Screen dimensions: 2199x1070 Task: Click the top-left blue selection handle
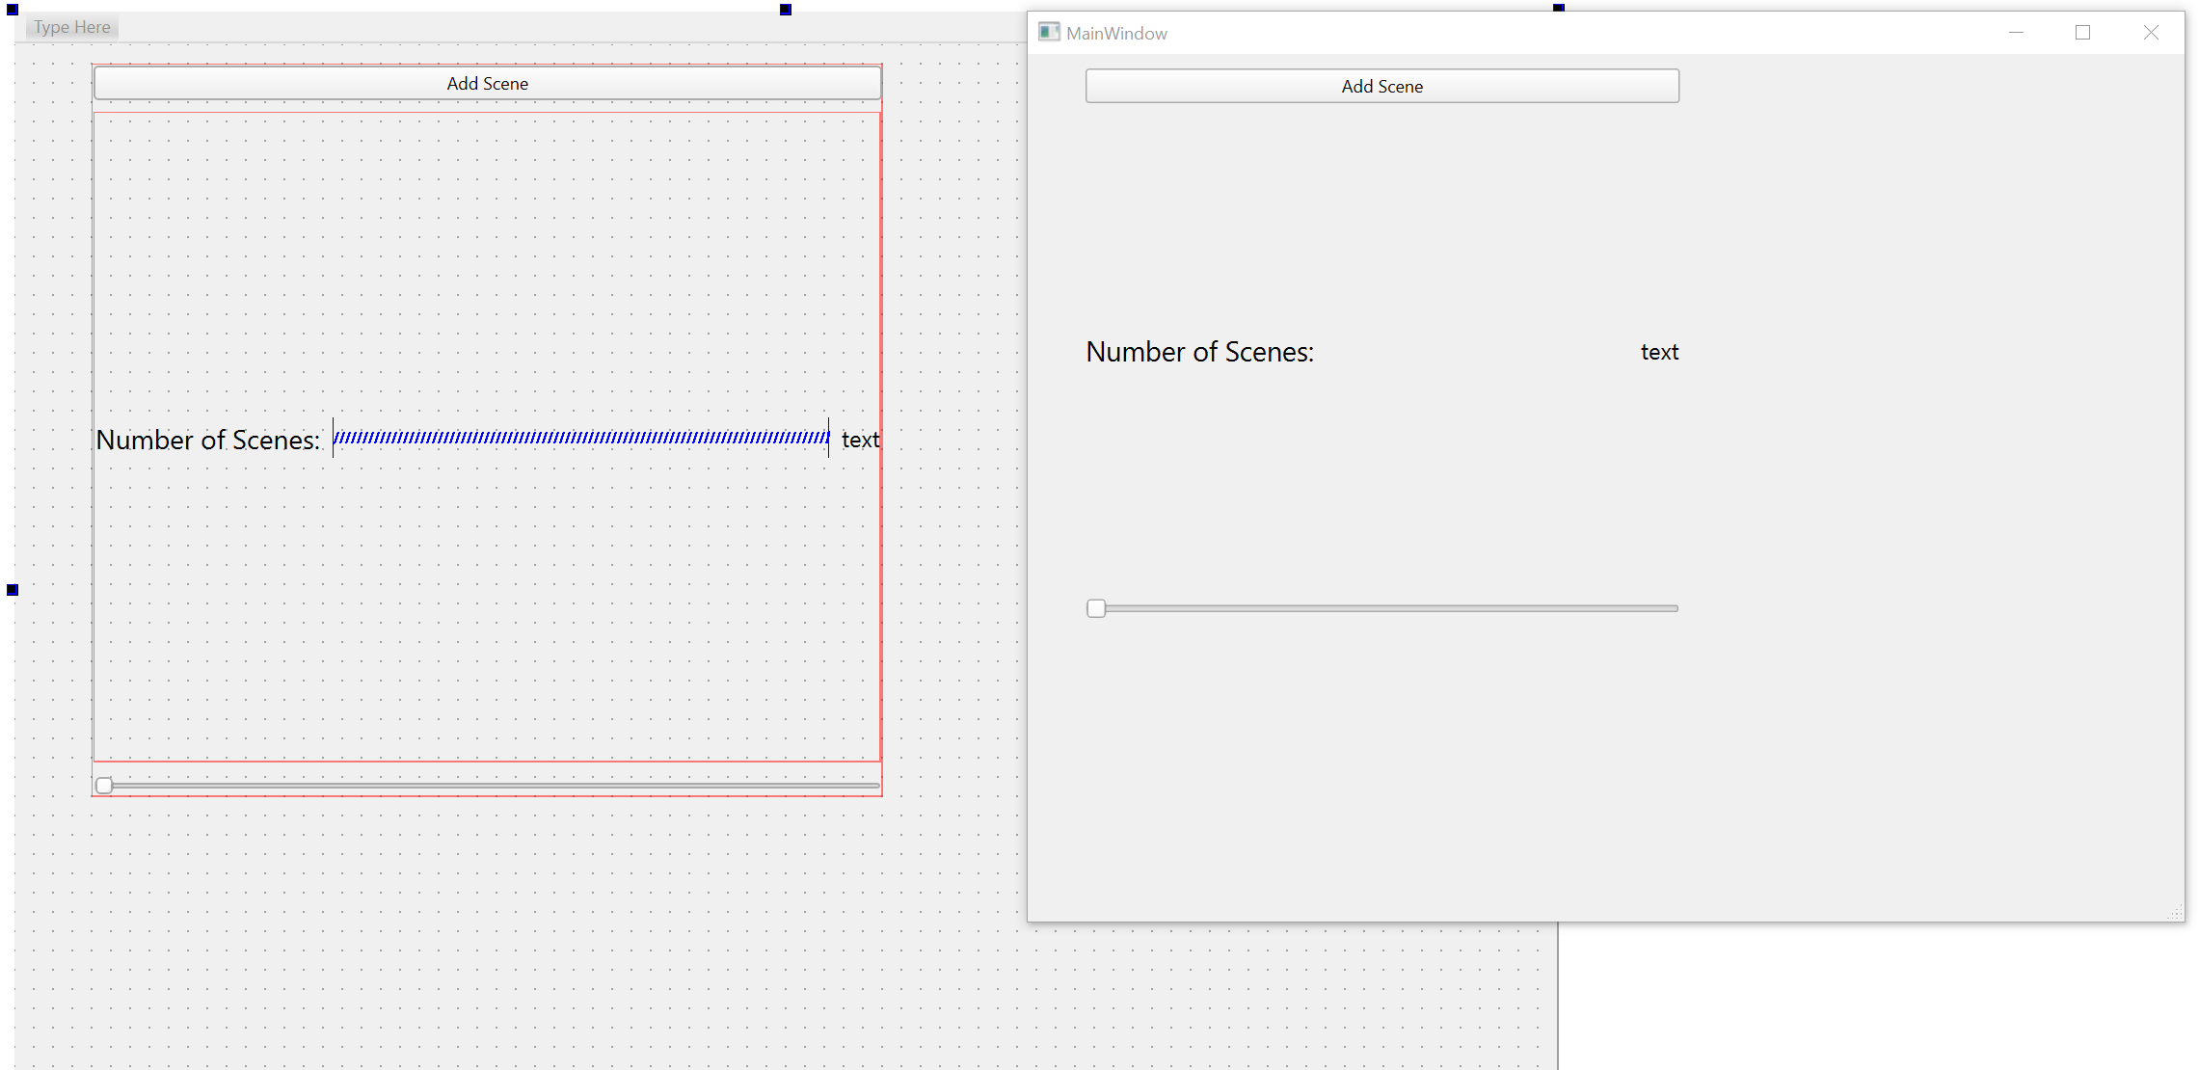pyautogui.click(x=13, y=10)
